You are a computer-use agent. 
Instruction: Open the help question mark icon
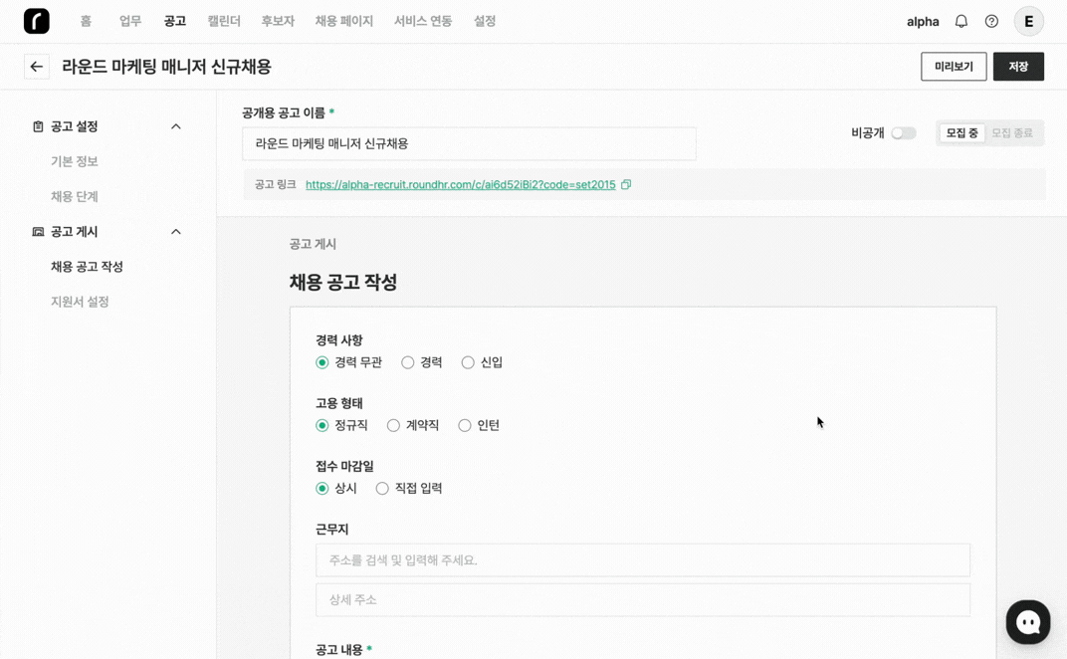991,21
